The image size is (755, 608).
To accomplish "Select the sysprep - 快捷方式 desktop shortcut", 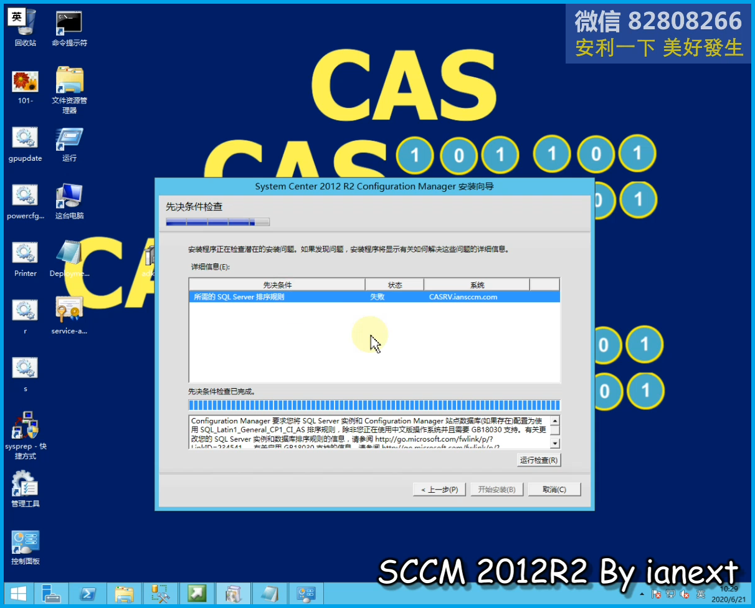I will pos(26,435).
